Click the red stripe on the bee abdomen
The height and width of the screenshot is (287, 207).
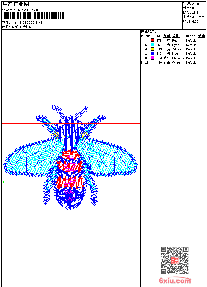(70, 180)
